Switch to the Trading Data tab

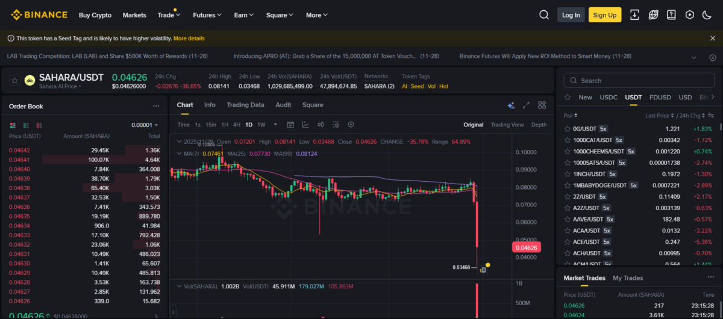point(245,105)
